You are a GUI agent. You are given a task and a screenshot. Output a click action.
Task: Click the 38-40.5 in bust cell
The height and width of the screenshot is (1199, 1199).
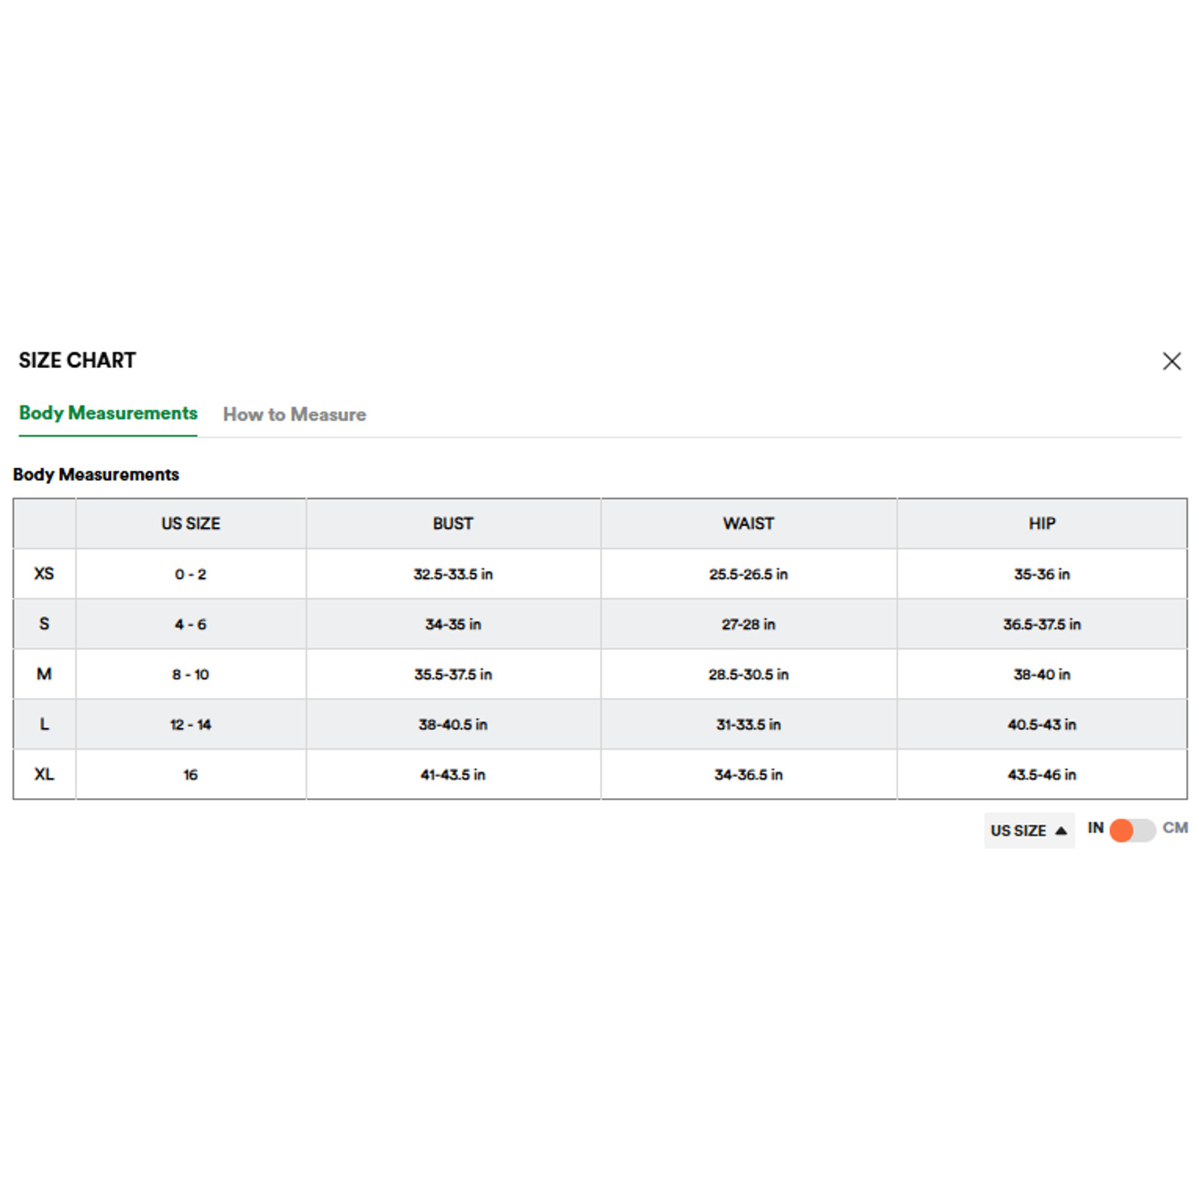pyautogui.click(x=453, y=725)
